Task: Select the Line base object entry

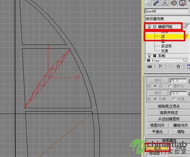Action: 155,61
